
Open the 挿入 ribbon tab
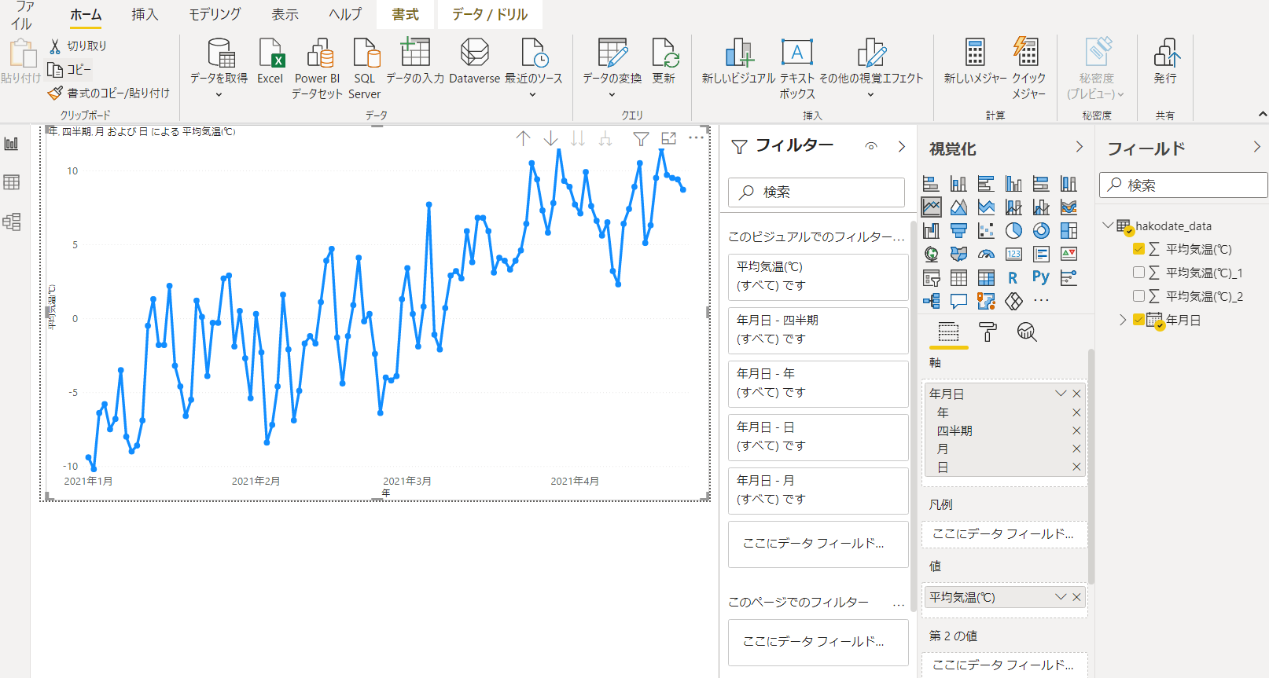145,15
